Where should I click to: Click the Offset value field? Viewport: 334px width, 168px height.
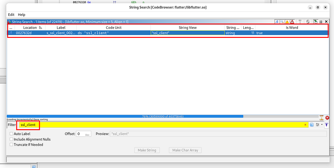(x=83, y=134)
